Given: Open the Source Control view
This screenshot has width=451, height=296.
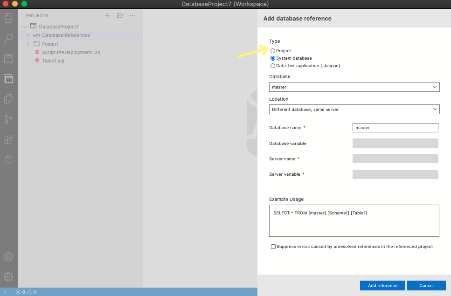Looking at the screenshot, I should [x=8, y=119].
